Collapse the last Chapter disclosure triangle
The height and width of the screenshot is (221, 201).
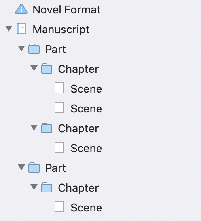click(34, 187)
